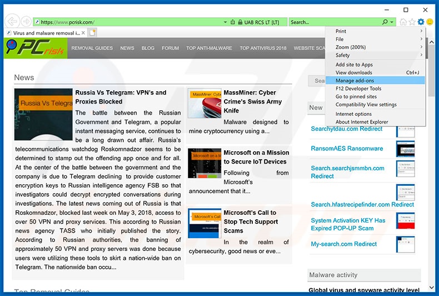Open F12 Developer Tools menu entry
This screenshot has width=439, height=296.
tap(358, 88)
